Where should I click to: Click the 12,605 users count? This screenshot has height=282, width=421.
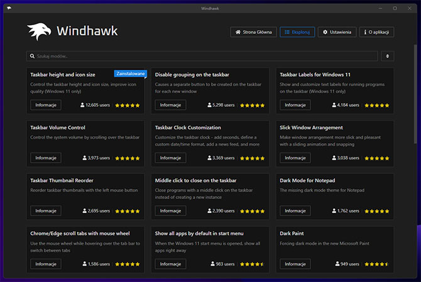point(95,105)
